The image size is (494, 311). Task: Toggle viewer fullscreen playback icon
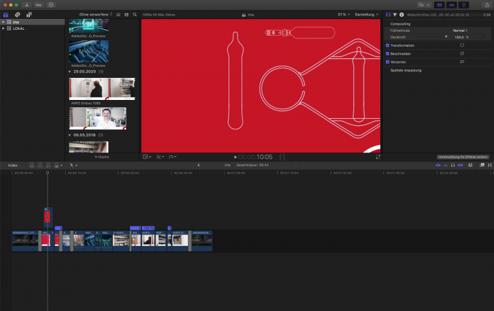coord(377,156)
